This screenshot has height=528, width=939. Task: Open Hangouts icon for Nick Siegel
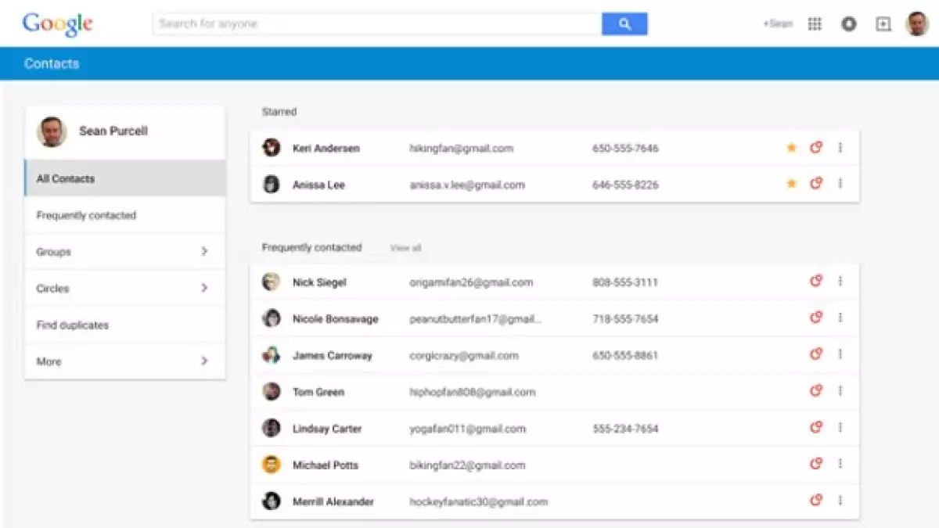coord(816,282)
